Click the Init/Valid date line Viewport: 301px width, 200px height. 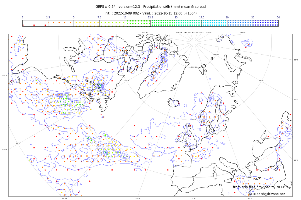pos(151,13)
